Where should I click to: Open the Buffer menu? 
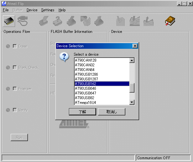point(18,10)
